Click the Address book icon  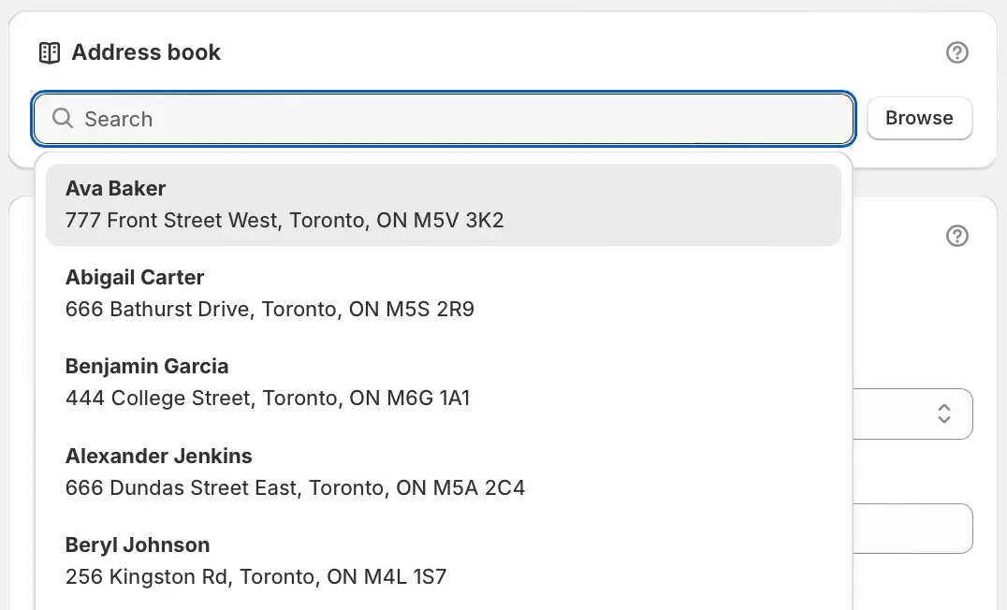(x=50, y=52)
